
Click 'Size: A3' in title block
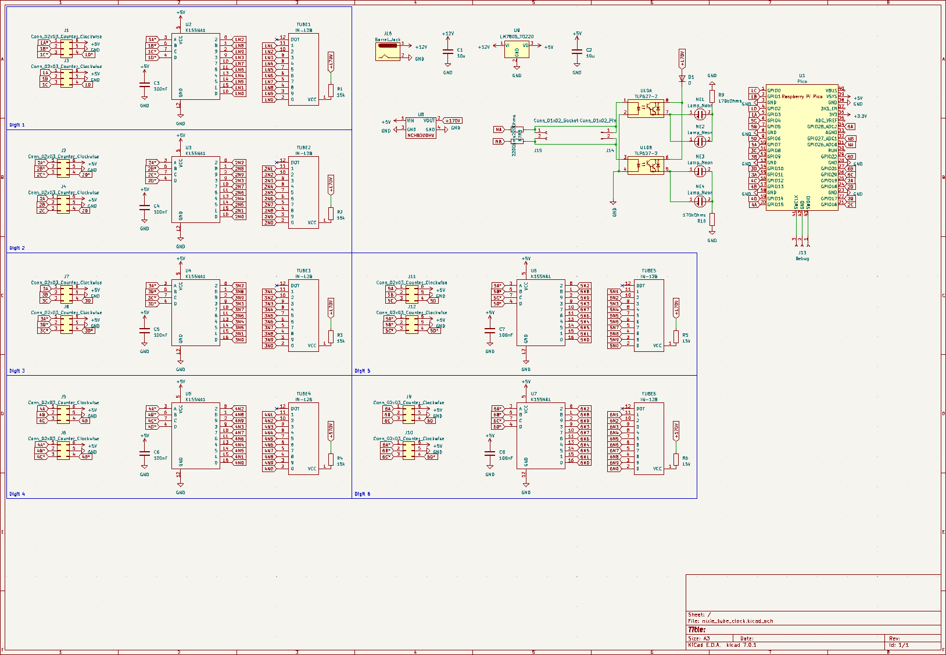[698, 638]
